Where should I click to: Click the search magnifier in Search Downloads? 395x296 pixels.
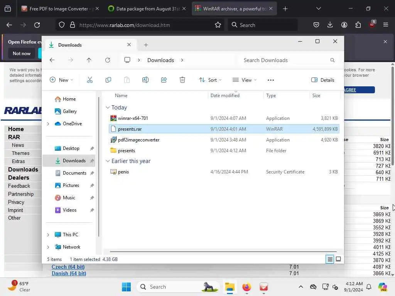tap(333, 60)
